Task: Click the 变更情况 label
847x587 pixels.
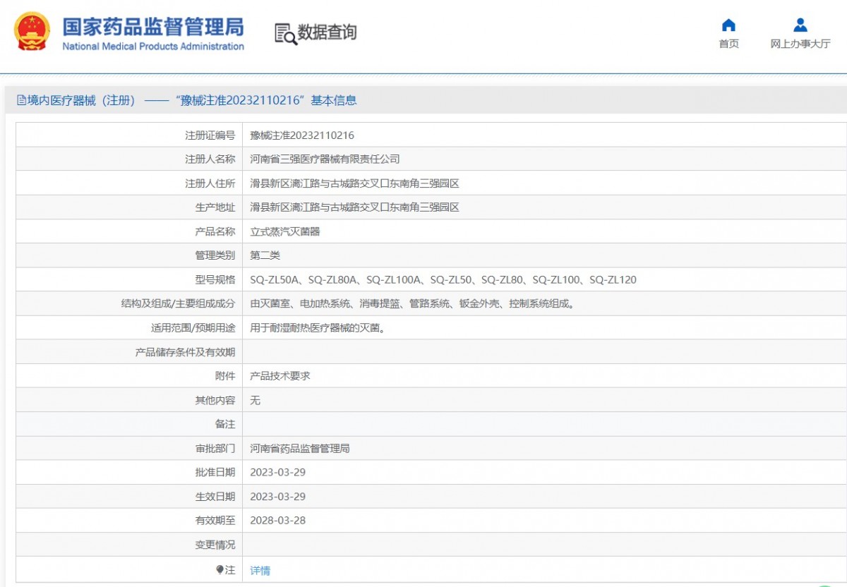Action: click(215, 545)
